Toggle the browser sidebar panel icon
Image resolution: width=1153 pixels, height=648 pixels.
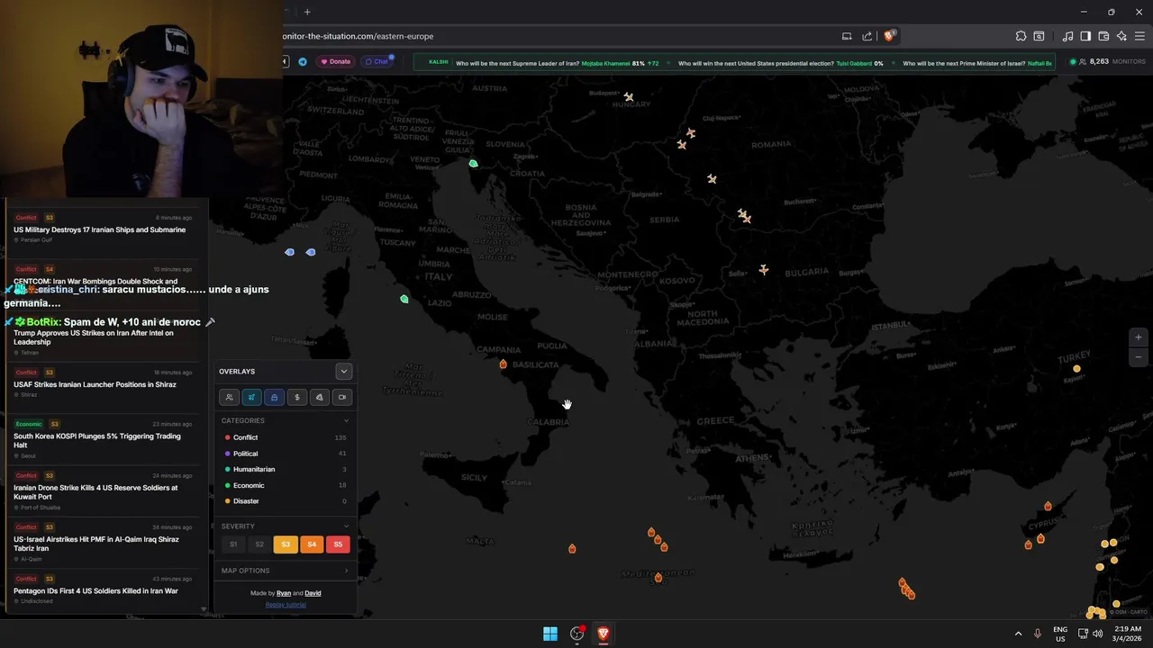pyautogui.click(x=1085, y=36)
